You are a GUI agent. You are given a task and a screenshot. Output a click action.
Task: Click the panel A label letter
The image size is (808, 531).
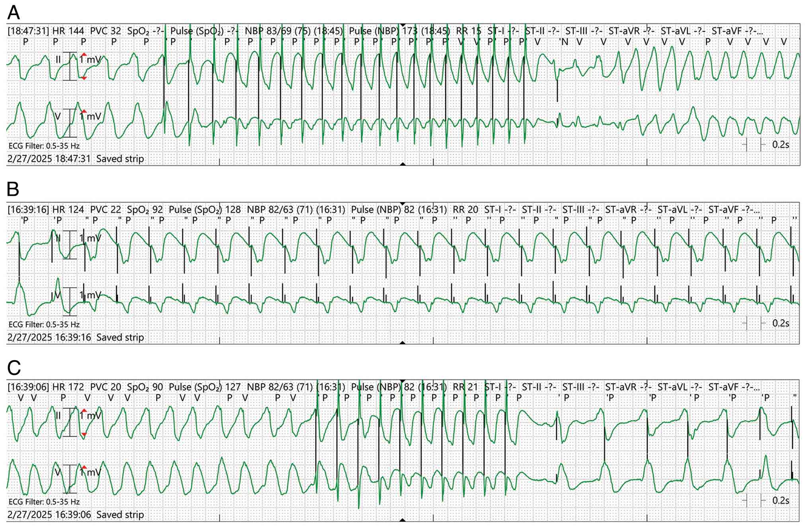click(x=14, y=13)
